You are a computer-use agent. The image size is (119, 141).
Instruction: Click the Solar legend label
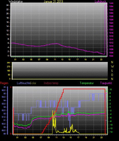(x=33, y=83)
